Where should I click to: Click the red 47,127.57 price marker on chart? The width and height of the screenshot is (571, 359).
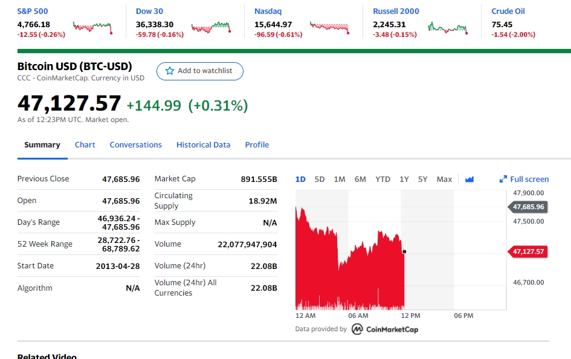click(529, 252)
